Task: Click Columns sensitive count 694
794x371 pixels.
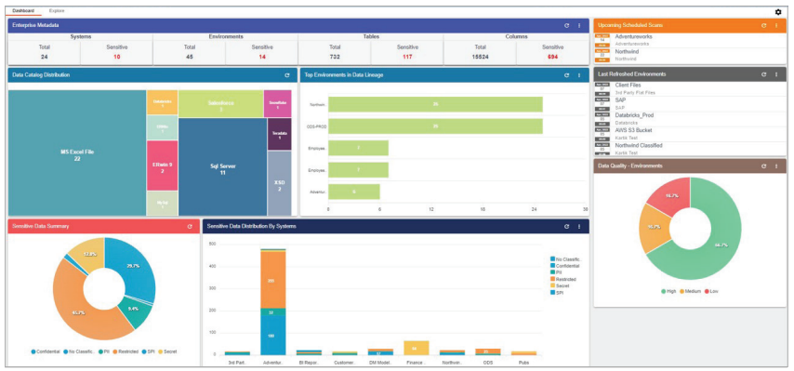Action: [x=552, y=57]
